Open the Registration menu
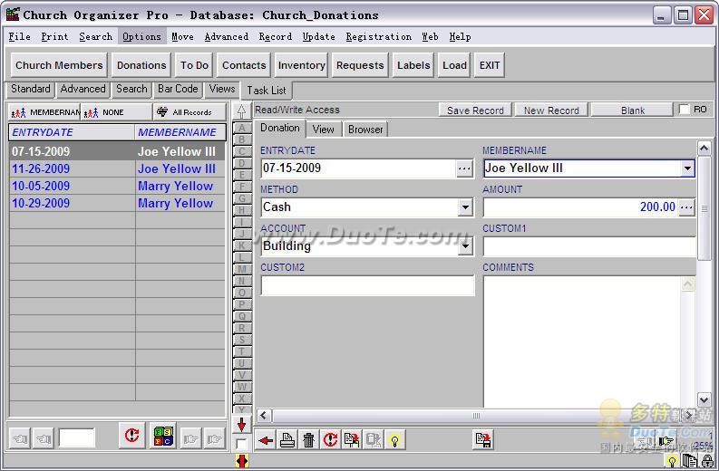The image size is (719, 471). [x=379, y=36]
